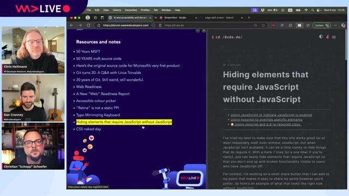
Task: Open macOS Spotlight search icon
Action: coord(312,10)
